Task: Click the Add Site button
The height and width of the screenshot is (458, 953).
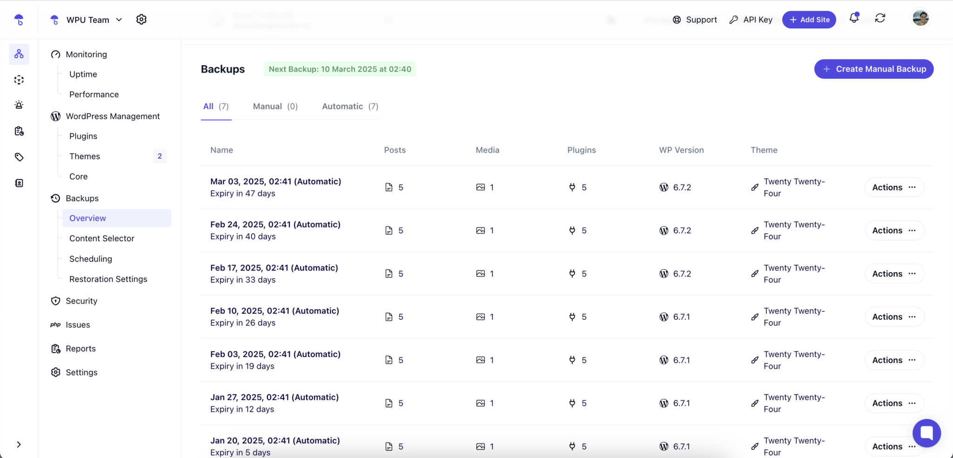Action: point(809,20)
